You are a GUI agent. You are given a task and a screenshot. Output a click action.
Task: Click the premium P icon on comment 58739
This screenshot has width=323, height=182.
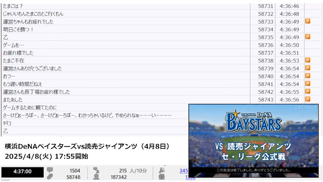(308, 68)
